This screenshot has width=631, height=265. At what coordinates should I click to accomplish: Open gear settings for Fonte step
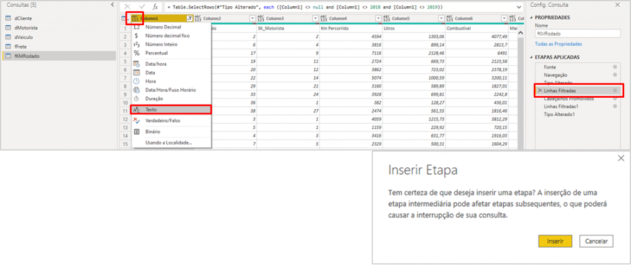pyautogui.click(x=614, y=66)
